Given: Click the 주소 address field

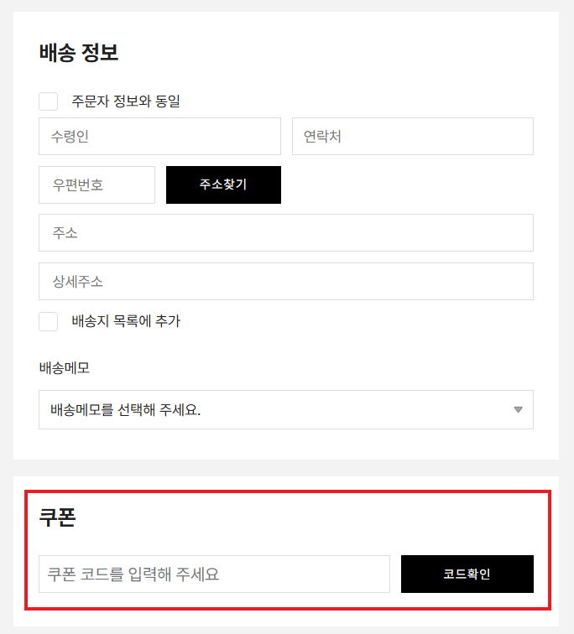Looking at the screenshot, I should (x=285, y=233).
